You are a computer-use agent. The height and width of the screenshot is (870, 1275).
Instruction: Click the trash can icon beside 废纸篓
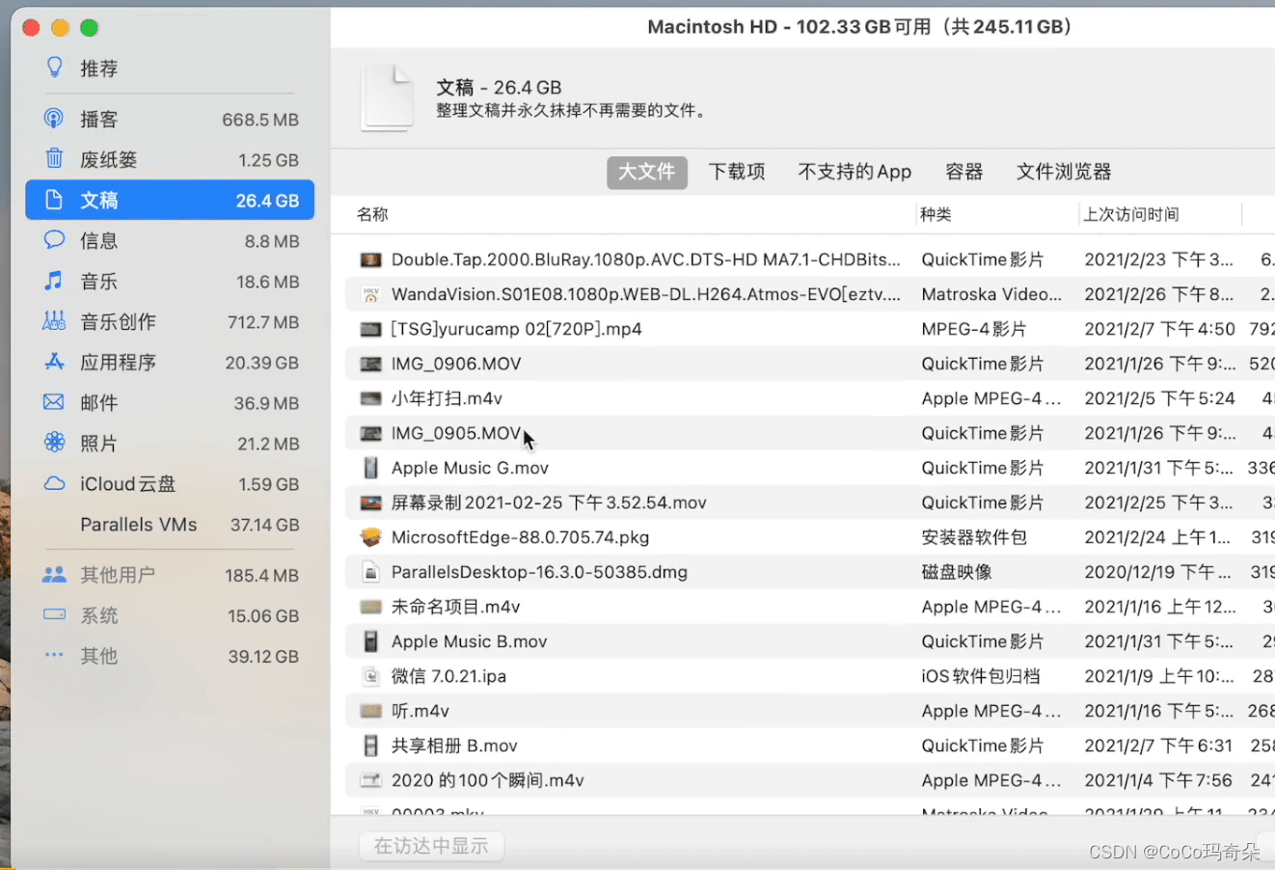(x=54, y=158)
